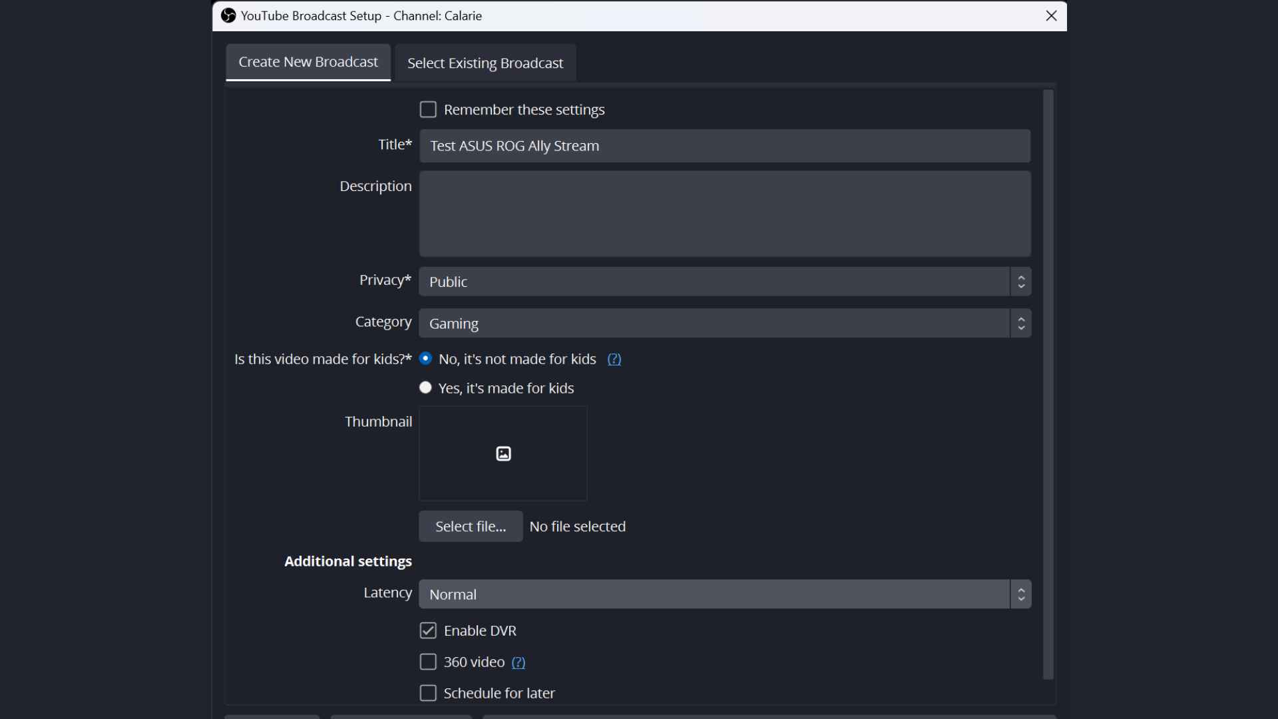Open the Latency combo box showing Normal
This screenshot has height=719, width=1278.
tap(714, 595)
